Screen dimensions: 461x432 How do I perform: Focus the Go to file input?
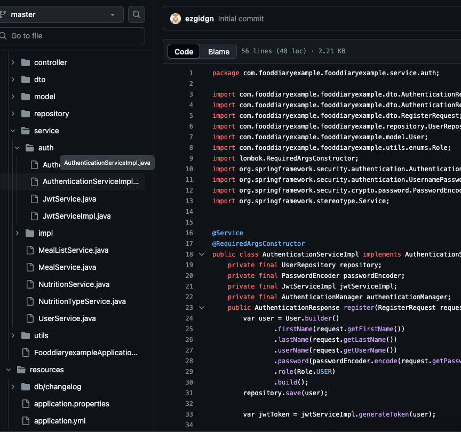pos(72,36)
